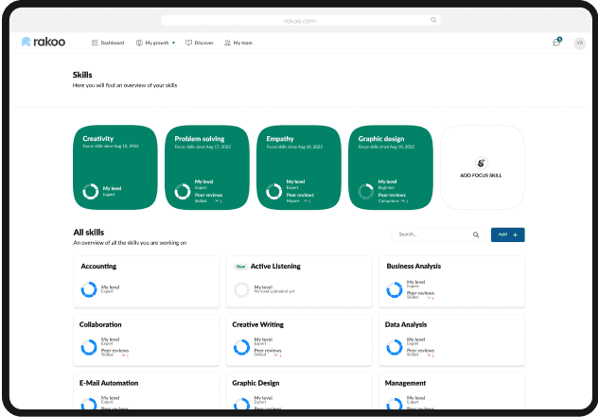Click the My team people icon
598x417 pixels.
point(227,43)
